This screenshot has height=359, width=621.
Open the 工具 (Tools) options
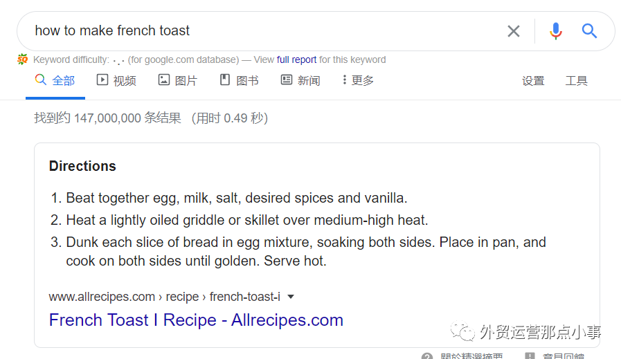[576, 81]
